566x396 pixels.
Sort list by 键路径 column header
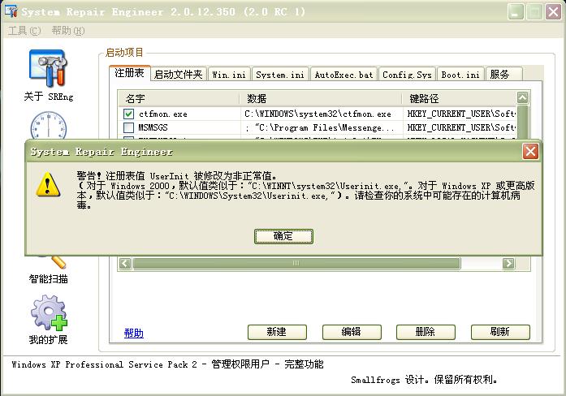(460, 98)
